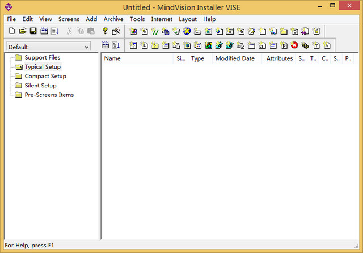Click the yellow question mark Help icon
The width and height of the screenshot is (363, 253).
pos(105,31)
